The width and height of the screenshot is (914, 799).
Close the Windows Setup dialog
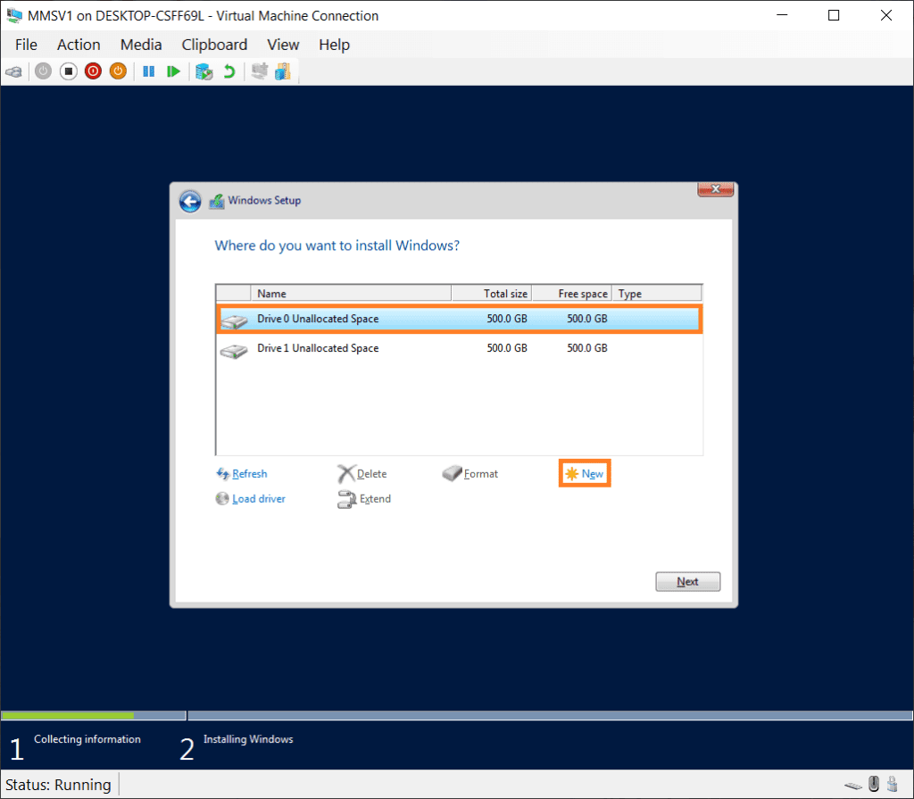click(x=715, y=189)
